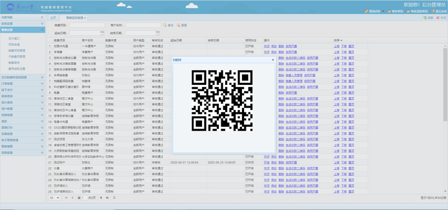This screenshot has width=448, height=210.
Task: Go to the next page of results
Action: [101, 198]
